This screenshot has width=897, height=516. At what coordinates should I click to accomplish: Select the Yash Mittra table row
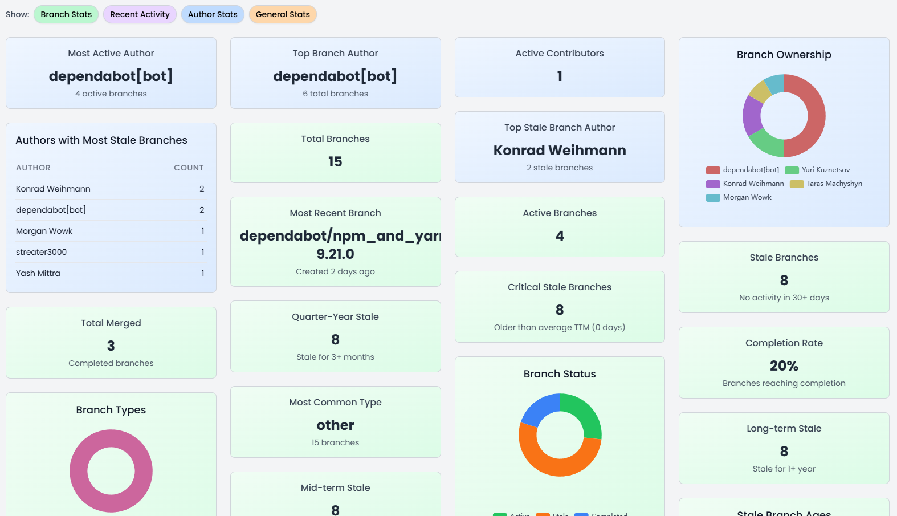pyautogui.click(x=110, y=273)
